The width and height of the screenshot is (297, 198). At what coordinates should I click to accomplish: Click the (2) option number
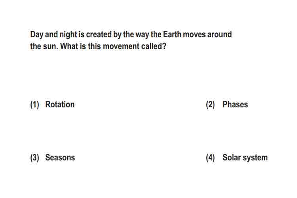point(210,105)
